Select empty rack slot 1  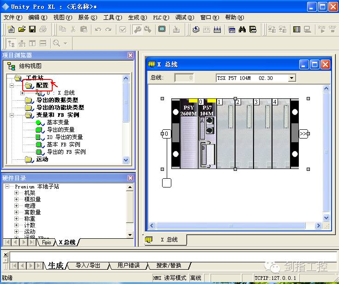[x=225, y=133]
